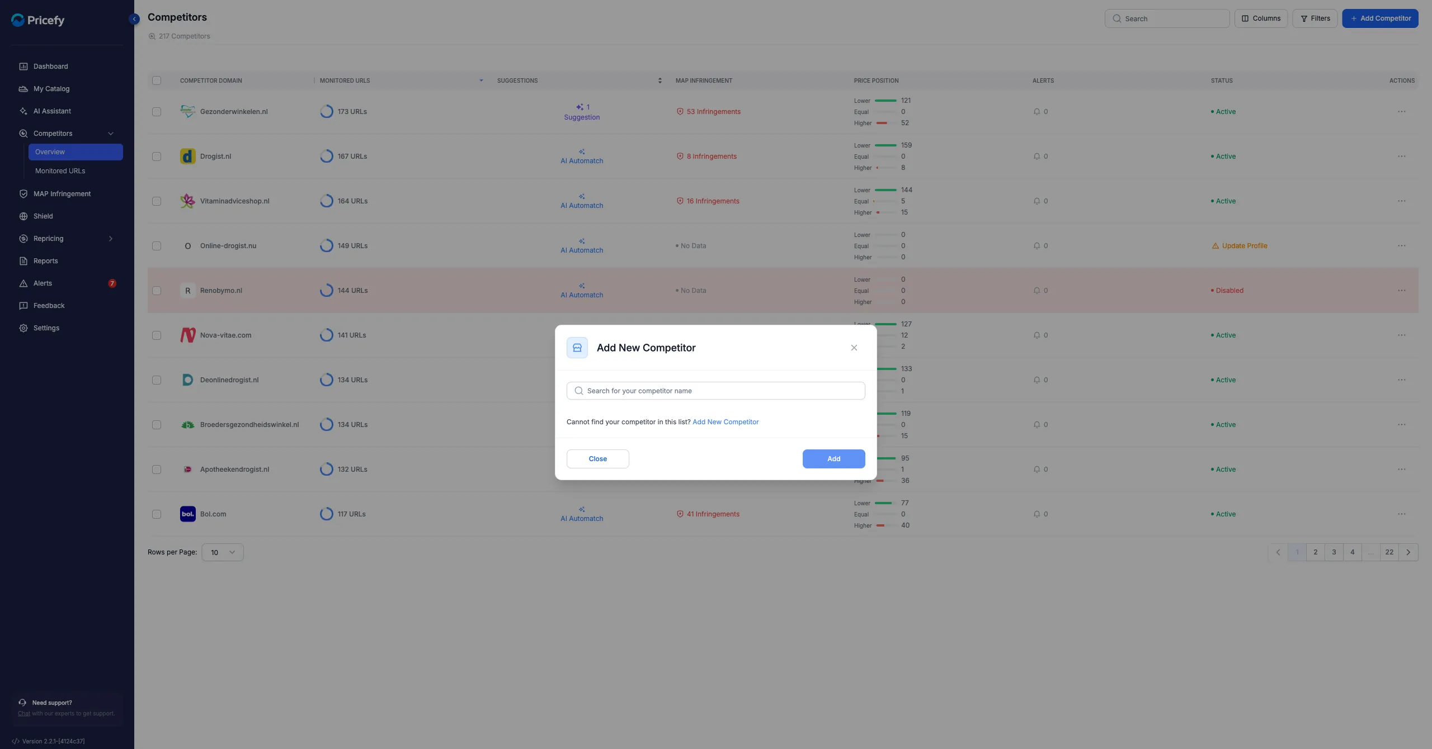
Task: Select the Drogist.nl row checkbox
Action: click(x=157, y=157)
